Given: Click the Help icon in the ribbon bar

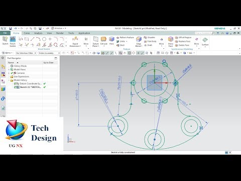Looking at the screenshot, I should pos(227,33).
